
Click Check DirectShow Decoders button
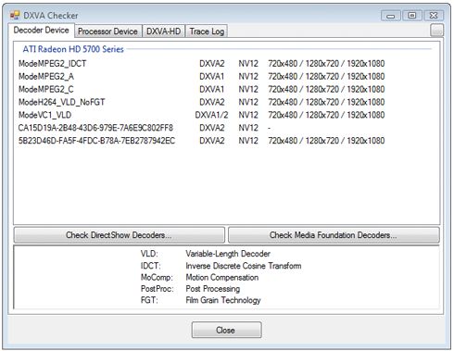[119, 235]
